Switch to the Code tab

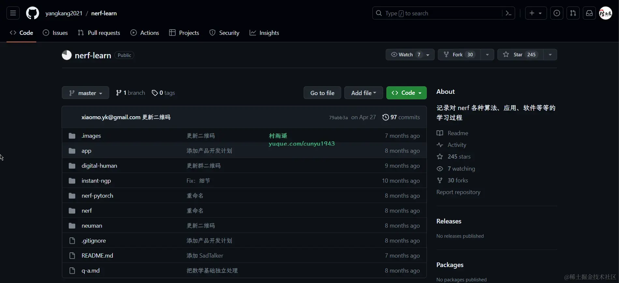22,33
